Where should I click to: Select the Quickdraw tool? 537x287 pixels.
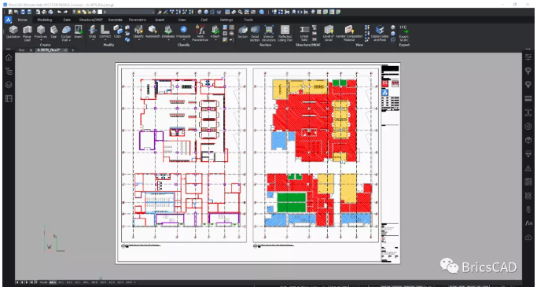13,32
